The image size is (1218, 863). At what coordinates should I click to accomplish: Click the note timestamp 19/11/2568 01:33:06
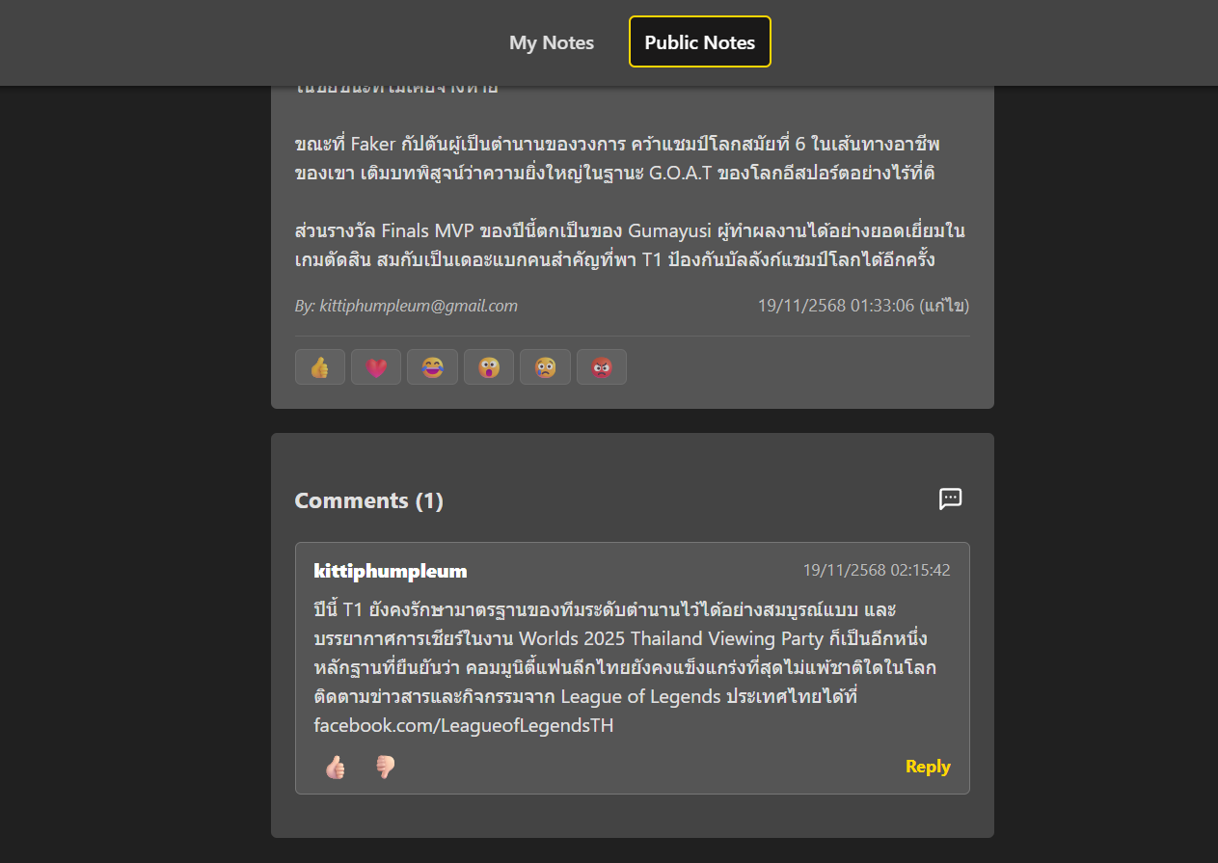836,306
